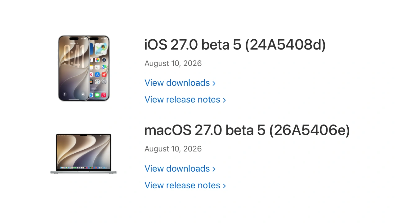
Task: Click the Photos app icon on iPhone home screen
Action: click(97, 60)
